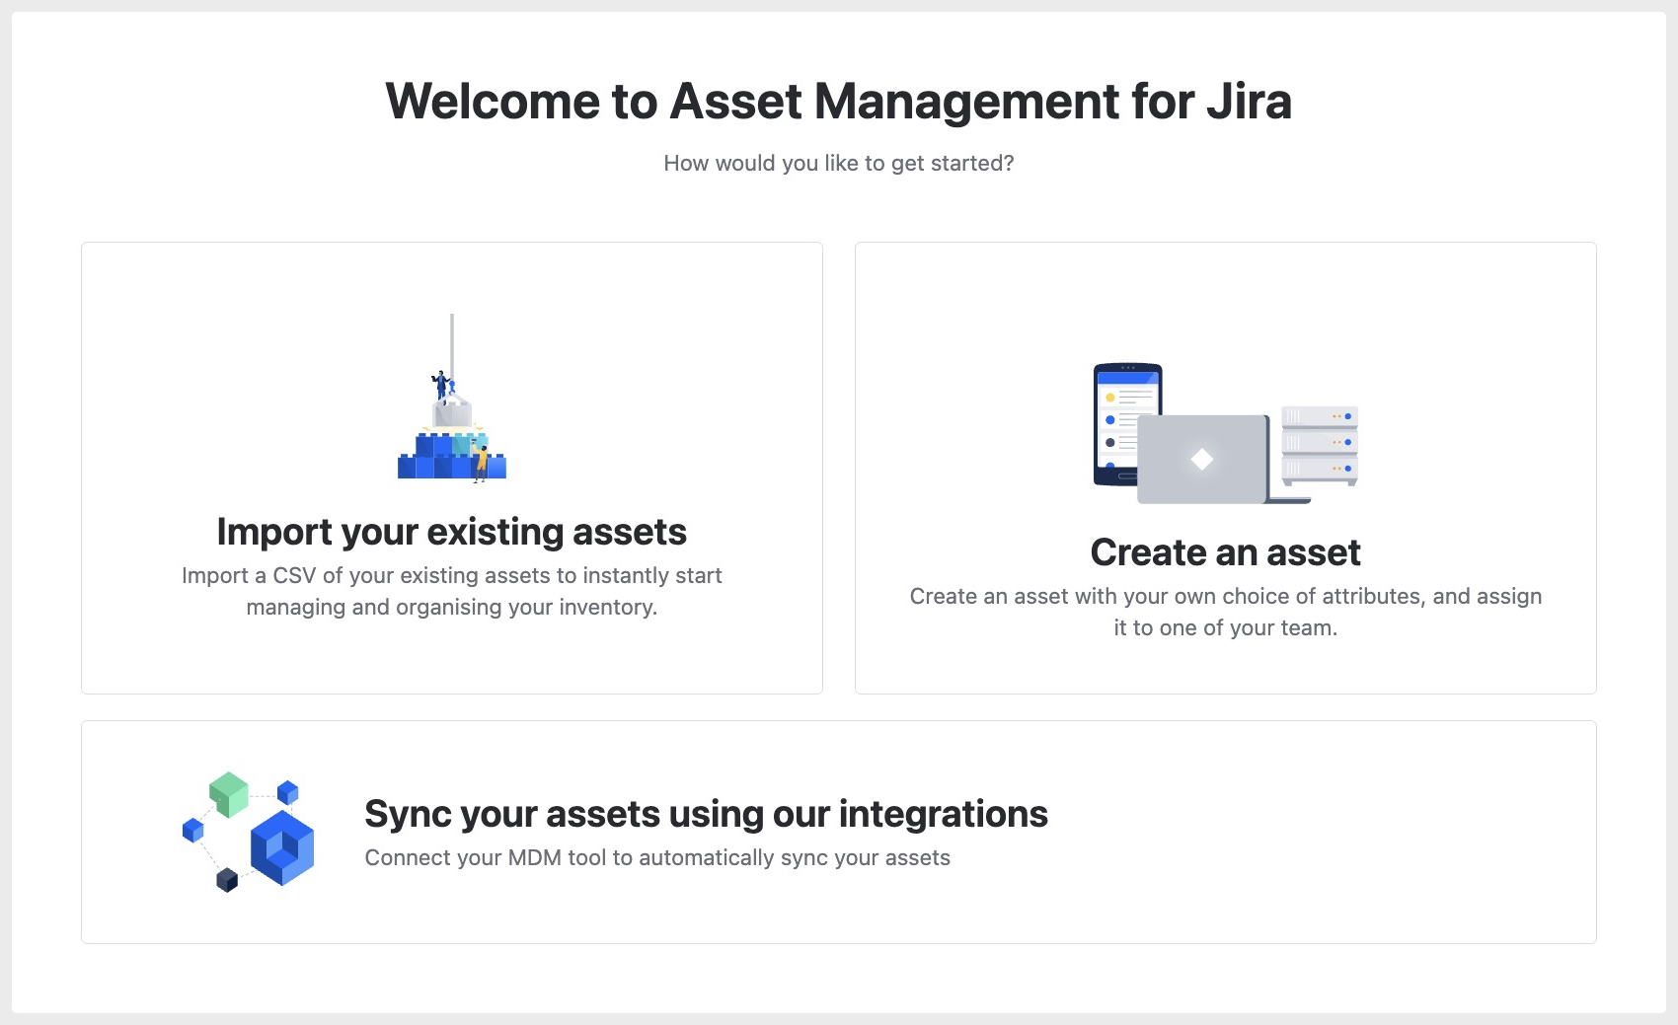The image size is (1678, 1025).
Task: Click the building blocks import illustration
Action: [452, 398]
